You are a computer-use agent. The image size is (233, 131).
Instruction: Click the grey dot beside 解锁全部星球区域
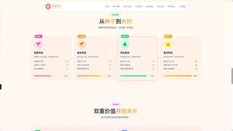click(153, 69)
